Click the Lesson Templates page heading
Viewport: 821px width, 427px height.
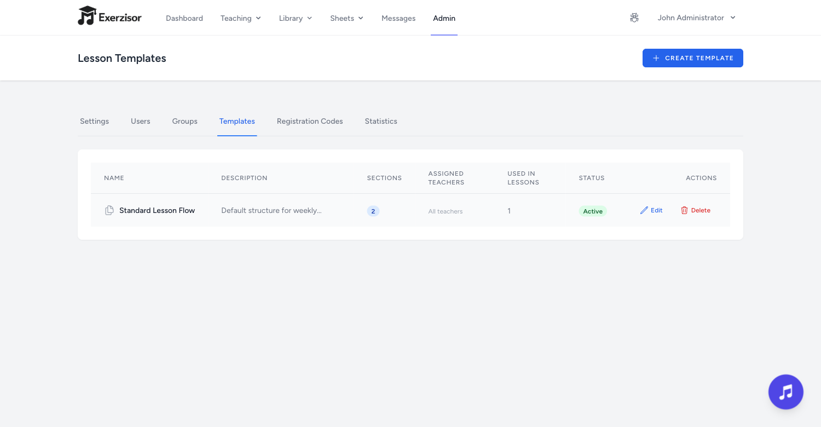click(x=122, y=58)
